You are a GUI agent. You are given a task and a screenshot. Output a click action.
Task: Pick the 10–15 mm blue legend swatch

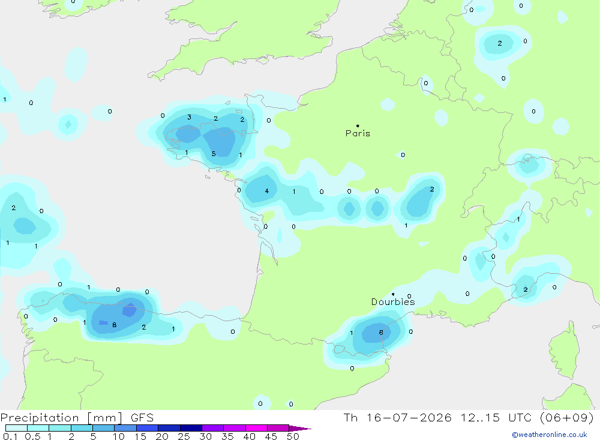coord(125,428)
